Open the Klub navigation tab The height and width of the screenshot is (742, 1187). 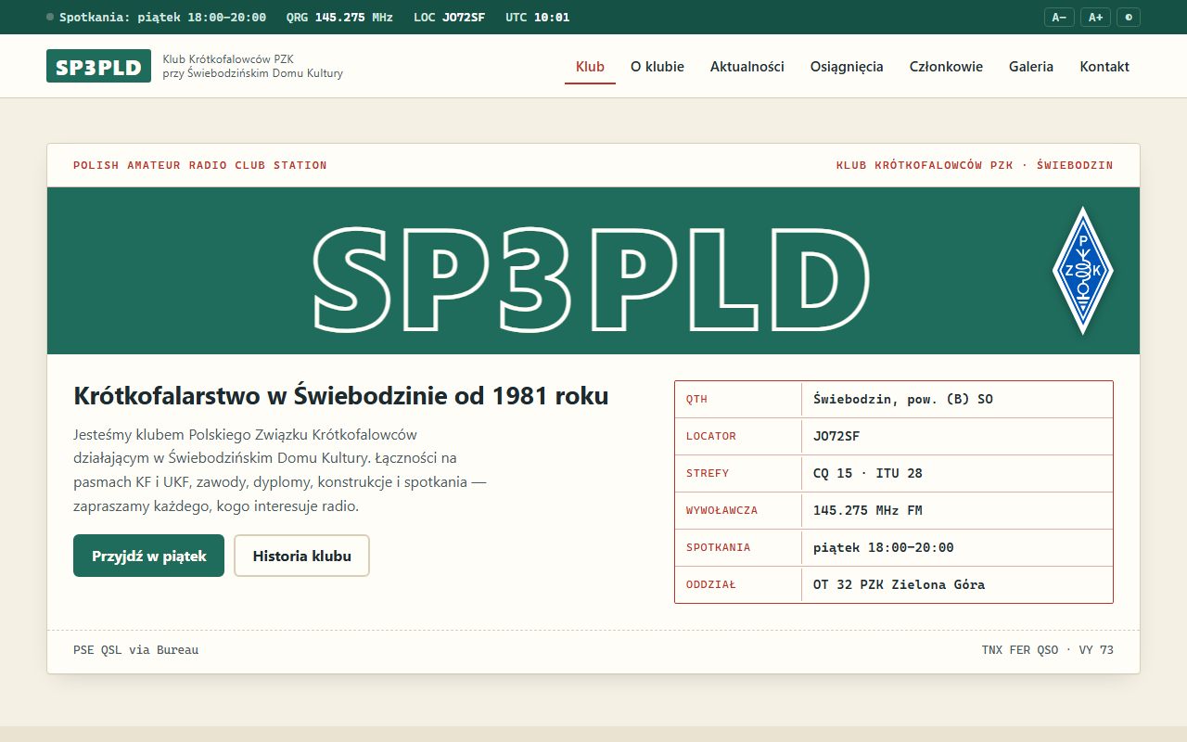click(590, 66)
